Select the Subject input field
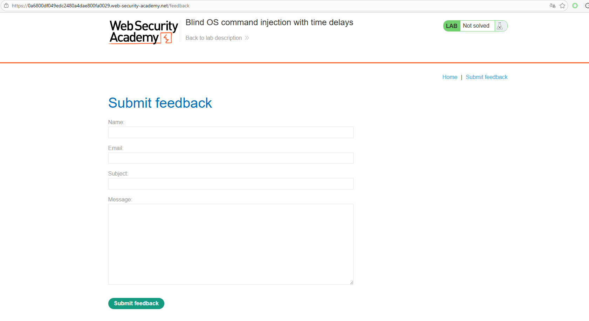The height and width of the screenshot is (321, 589). coord(231,184)
